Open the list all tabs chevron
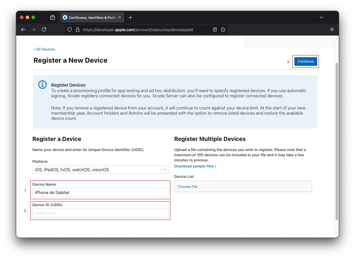 pyautogui.click(x=321, y=18)
